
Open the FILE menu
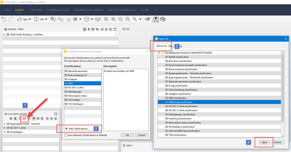coord(8,10)
